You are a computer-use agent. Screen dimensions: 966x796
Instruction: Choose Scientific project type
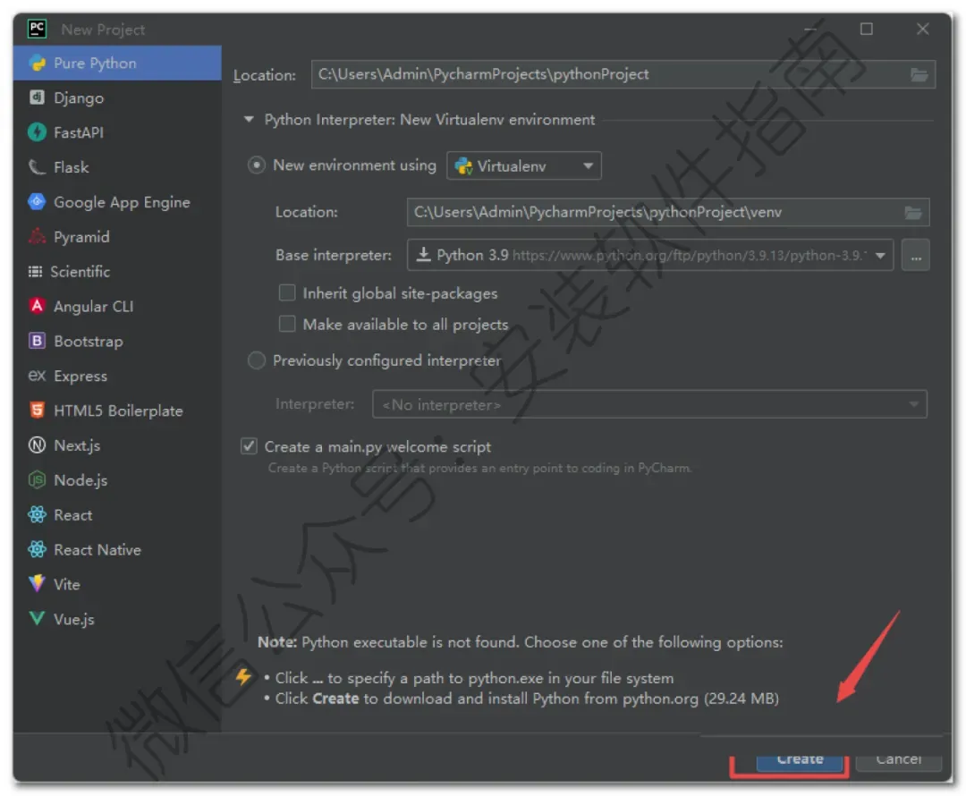(x=117, y=271)
